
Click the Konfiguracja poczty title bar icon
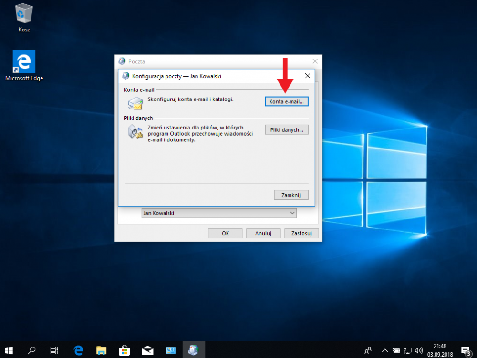pyautogui.click(x=125, y=76)
